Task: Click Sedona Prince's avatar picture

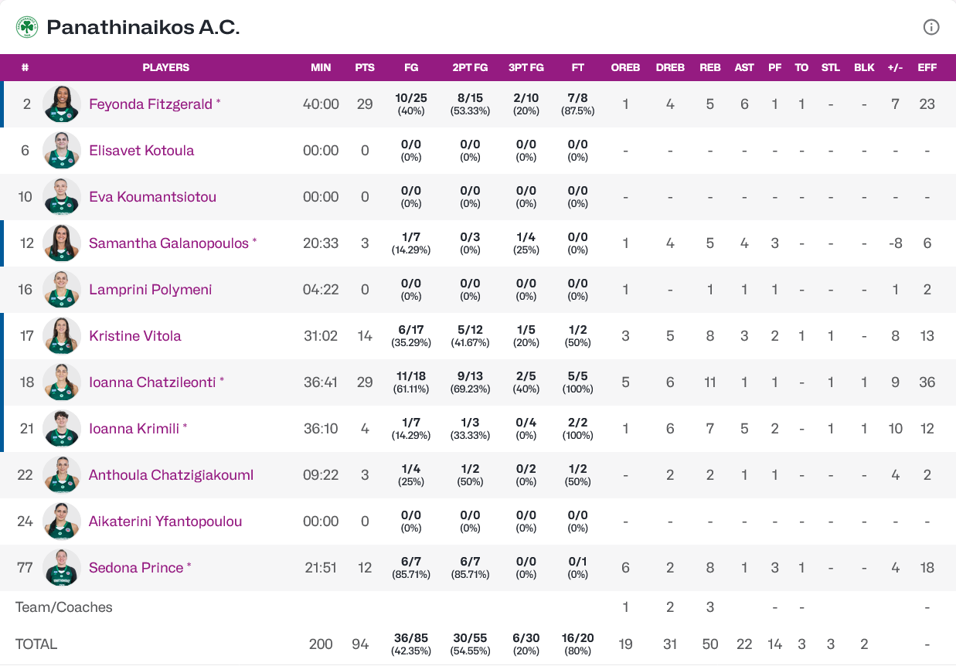Action: pos(62,567)
